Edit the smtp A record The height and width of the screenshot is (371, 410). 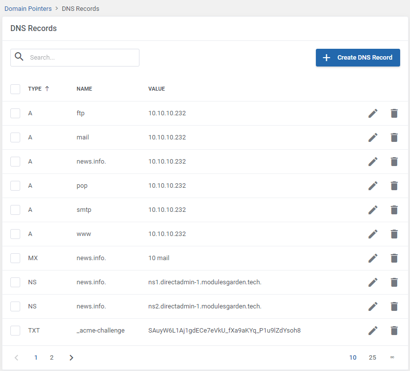click(373, 210)
